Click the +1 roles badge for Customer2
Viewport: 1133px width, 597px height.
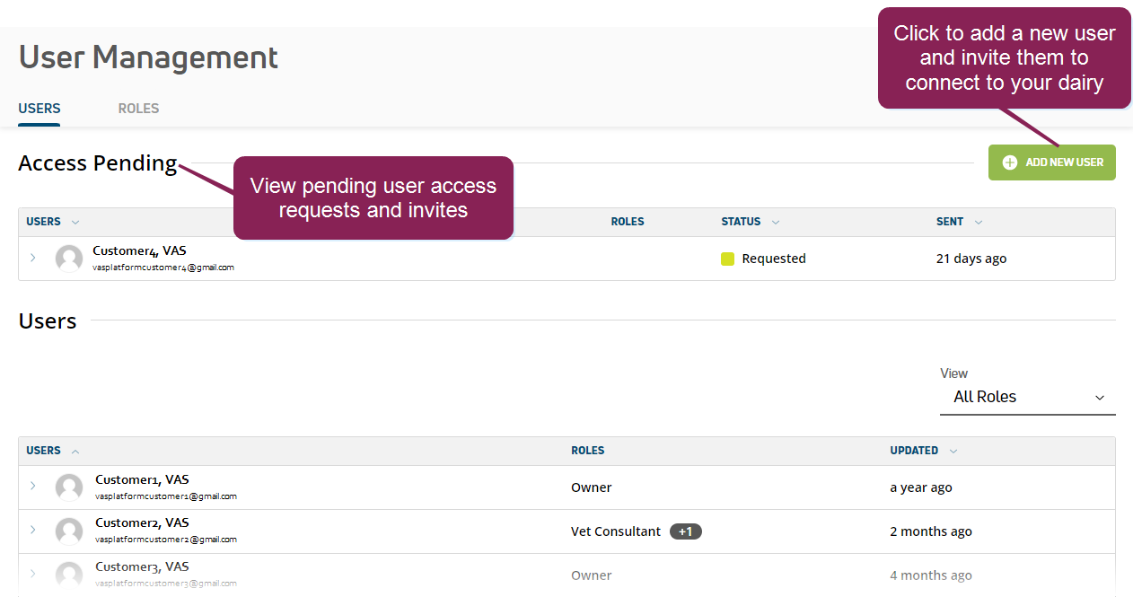coord(685,531)
